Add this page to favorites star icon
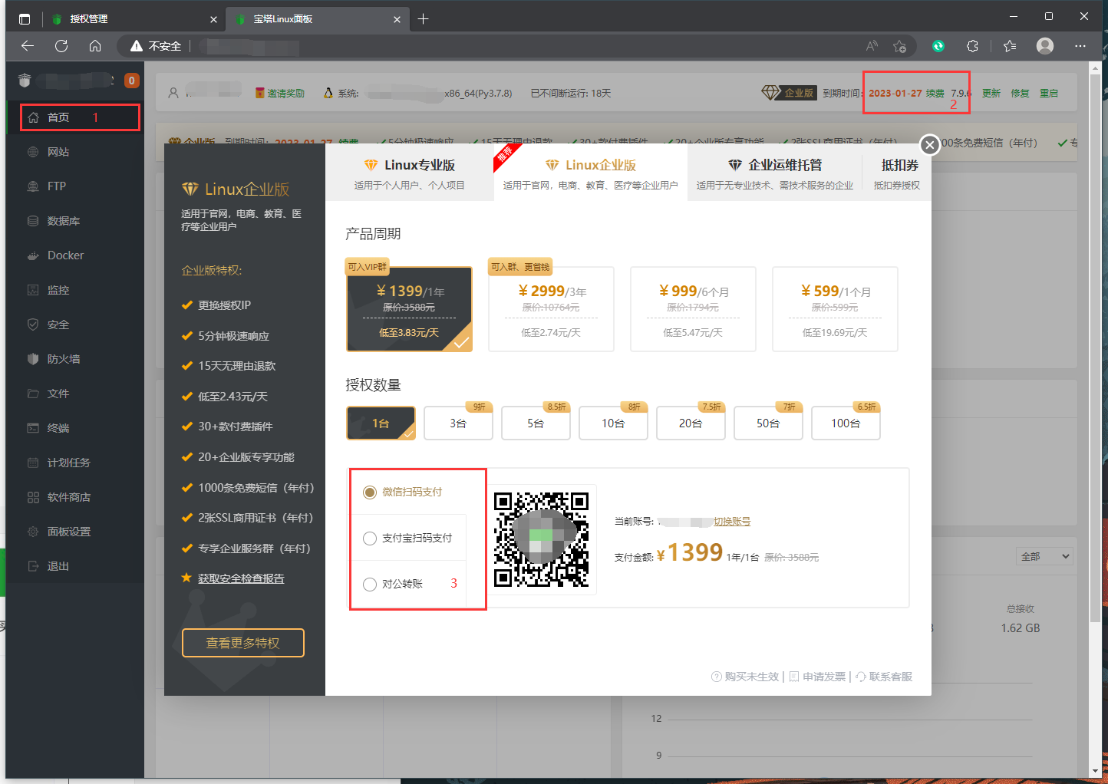Image resolution: width=1108 pixels, height=784 pixels. click(900, 46)
